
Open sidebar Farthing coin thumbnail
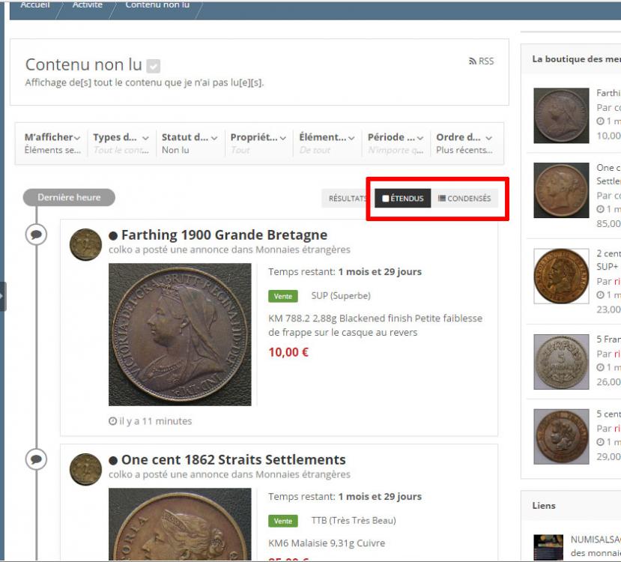click(x=561, y=115)
